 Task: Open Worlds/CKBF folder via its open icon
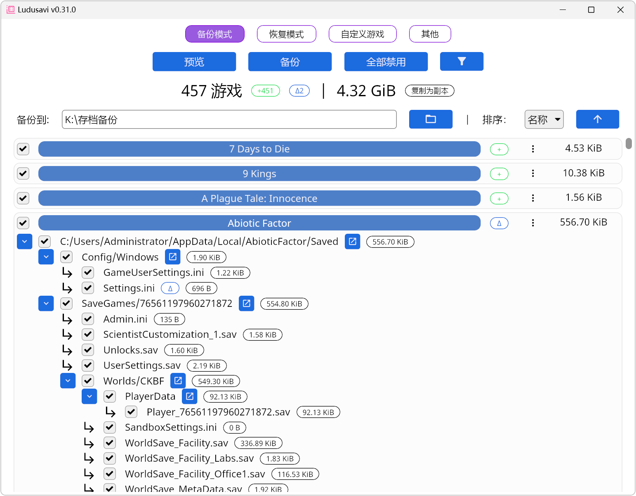178,381
